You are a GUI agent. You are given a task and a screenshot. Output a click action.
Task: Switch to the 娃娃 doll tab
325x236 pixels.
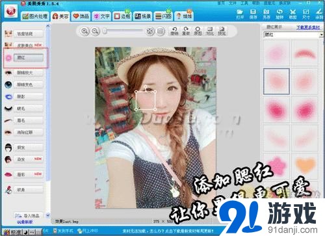tap(184, 16)
